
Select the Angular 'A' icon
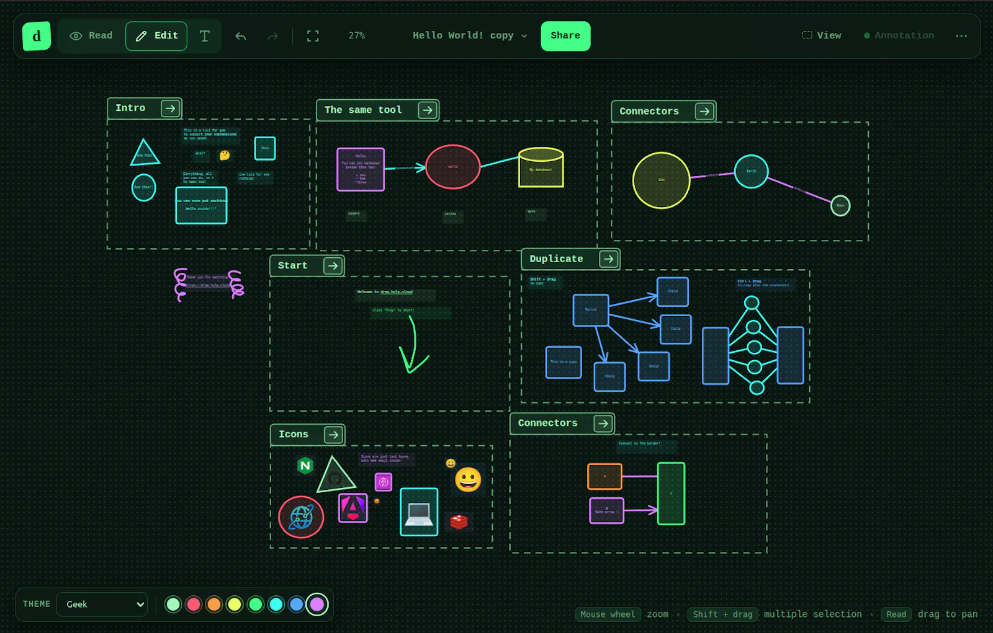pyautogui.click(x=353, y=508)
